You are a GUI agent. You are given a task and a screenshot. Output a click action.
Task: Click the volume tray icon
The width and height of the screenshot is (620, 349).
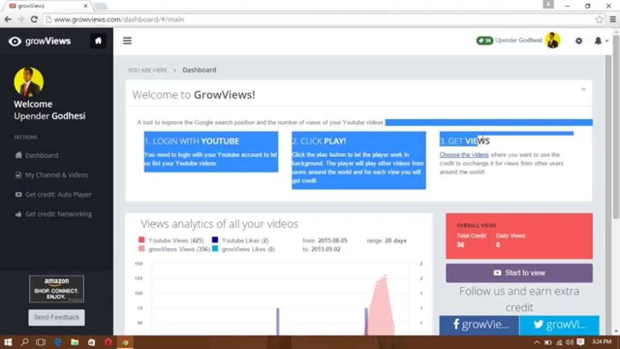[x=569, y=342]
